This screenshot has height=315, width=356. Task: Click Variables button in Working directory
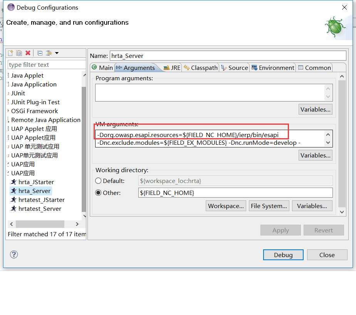[x=312, y=206]
